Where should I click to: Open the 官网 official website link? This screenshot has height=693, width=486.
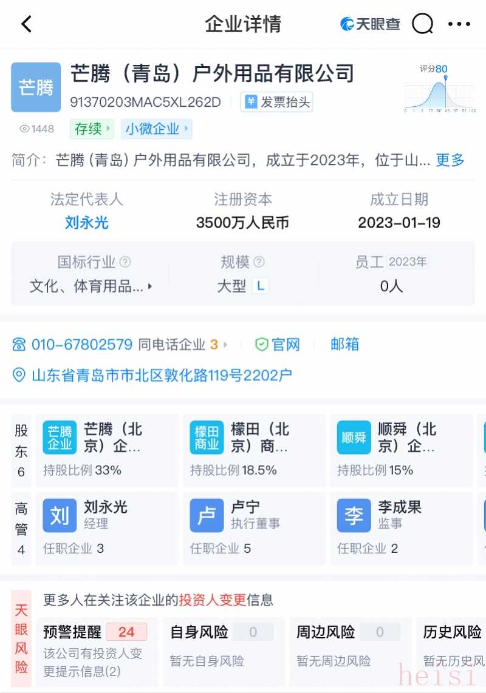click(x=286, y=344)
